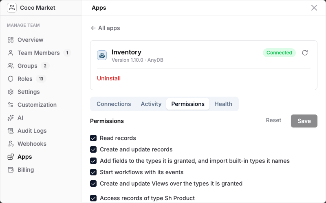Click the Version 1.10.0 · AnyDB text
326x203 pixels.
click(137, 60)
